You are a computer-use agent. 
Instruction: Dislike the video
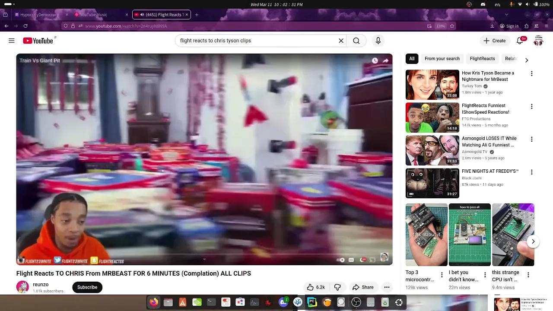337,287
